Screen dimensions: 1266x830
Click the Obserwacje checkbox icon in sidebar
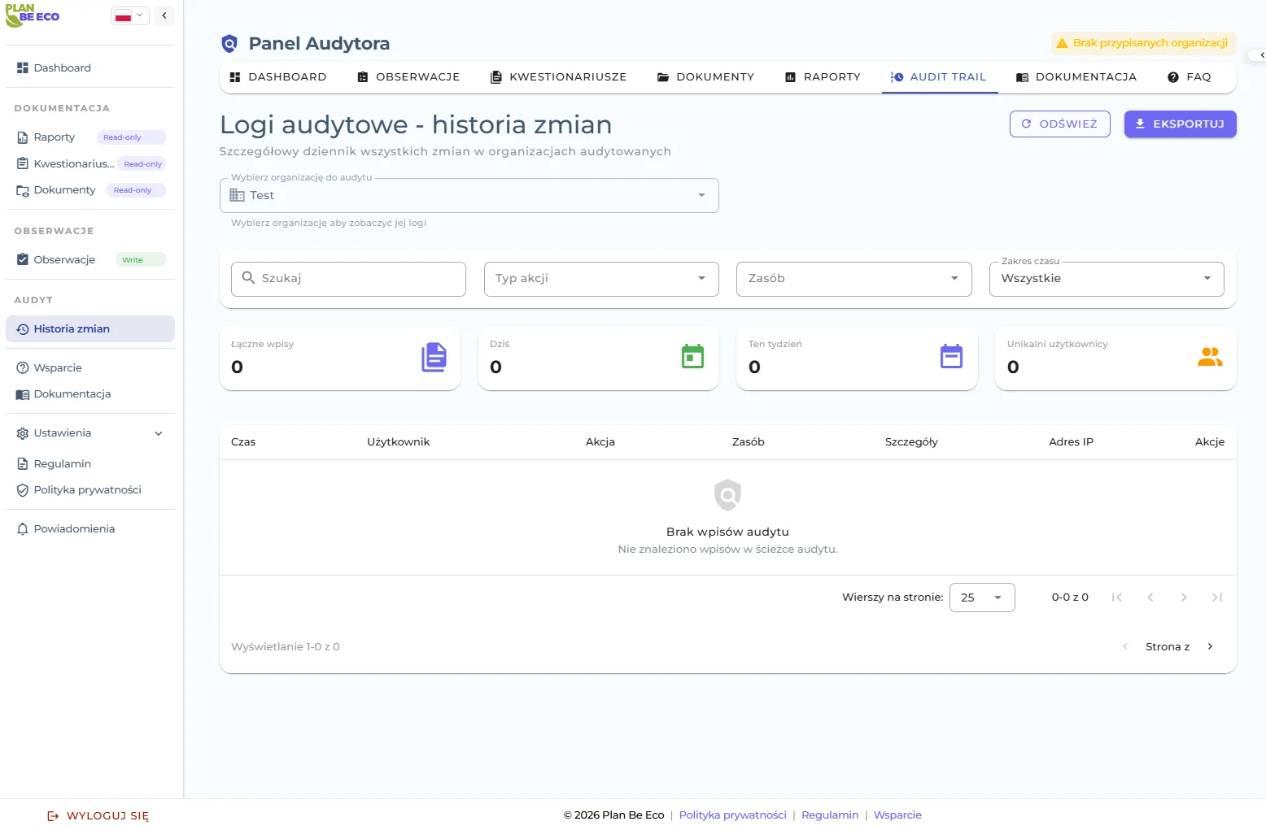coord(22,259)
